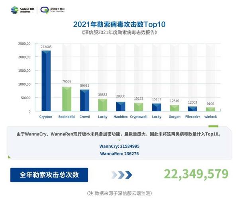Click the y-axis label 2000,00
This screenshot has height=204, width=239.
click(x=24, y=57)
